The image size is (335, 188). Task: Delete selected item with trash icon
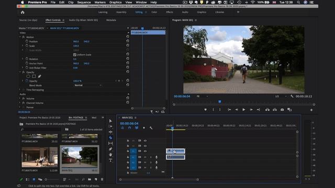[x=102, y=180]
